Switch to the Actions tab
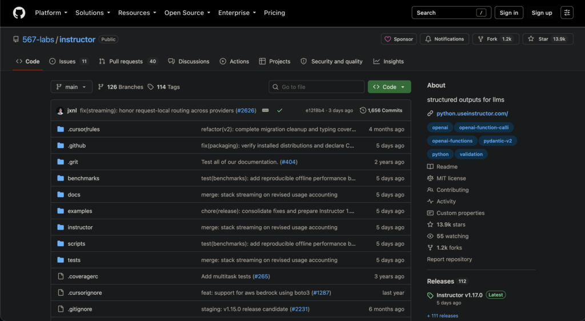585x321 pixels. (234, 62)
